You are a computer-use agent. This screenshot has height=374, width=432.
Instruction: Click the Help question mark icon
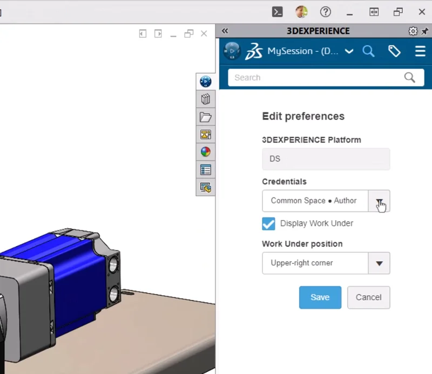[x=325, y=11]
